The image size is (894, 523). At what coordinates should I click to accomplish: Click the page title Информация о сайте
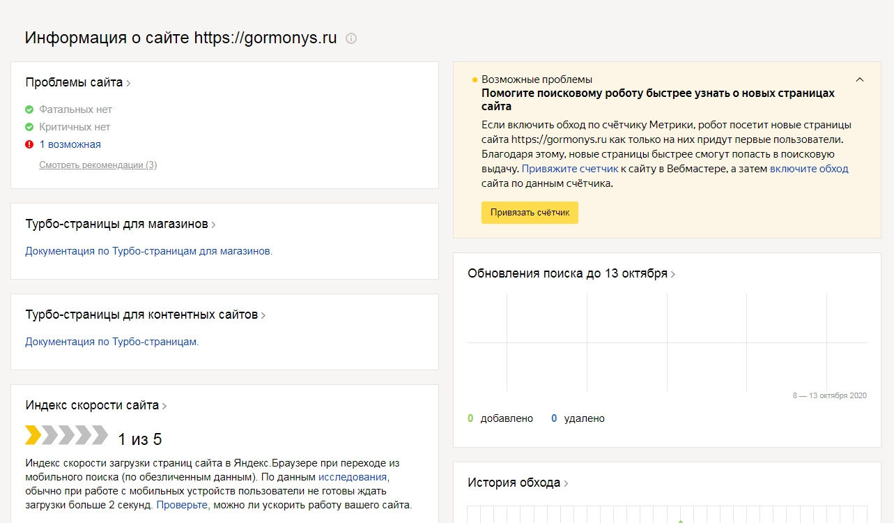(181, 38)
